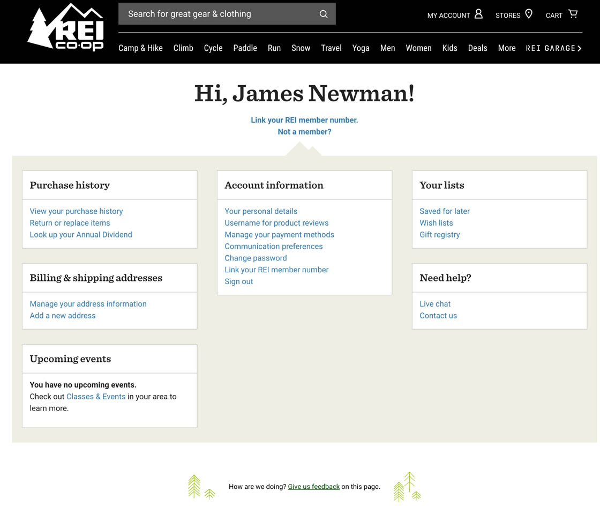Image resolution: width=600 pixels, height=506 pixels.
Task: Click Give us feedback link
Action: [x=313, y=487]
